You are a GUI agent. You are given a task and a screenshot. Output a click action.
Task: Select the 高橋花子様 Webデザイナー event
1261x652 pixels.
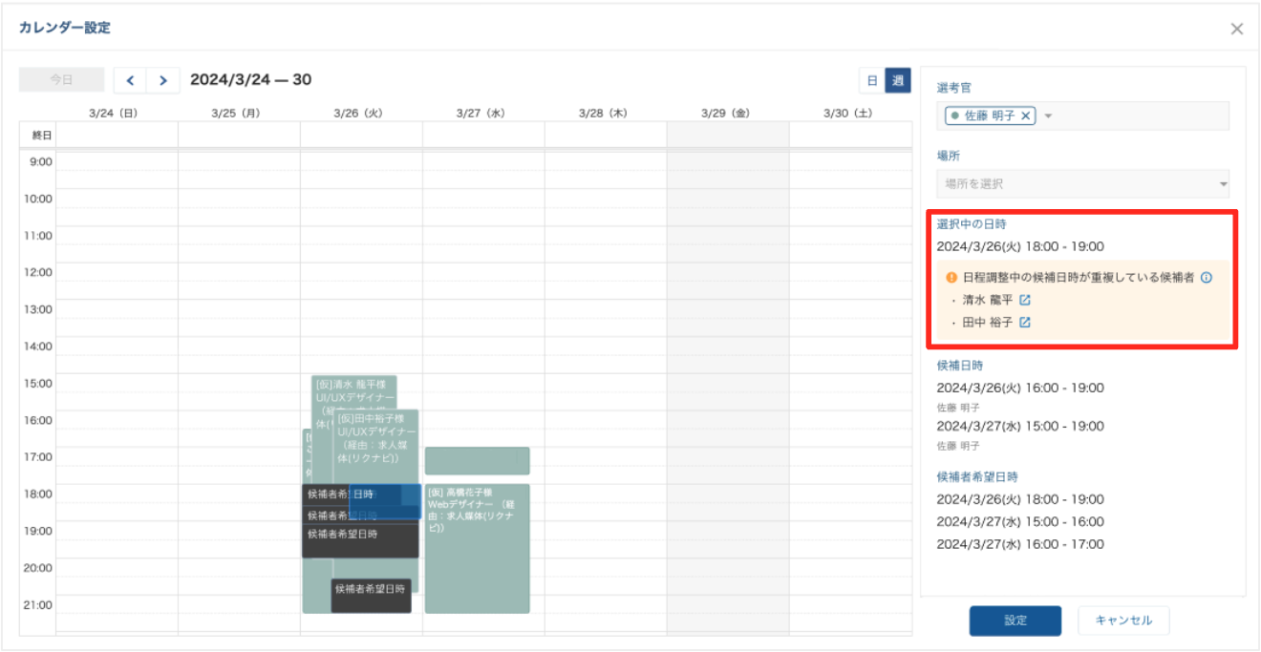(x=477, y=548)
